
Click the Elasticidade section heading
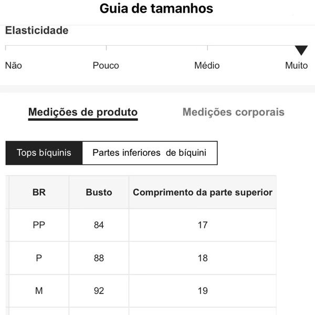coord(37,30)
